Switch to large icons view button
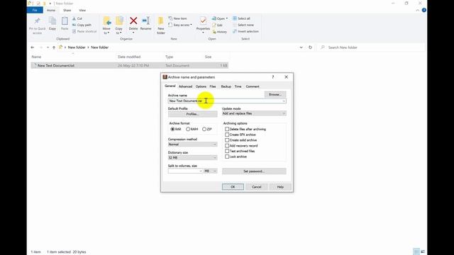Screen dimensions: 454x255 (423, 251)
